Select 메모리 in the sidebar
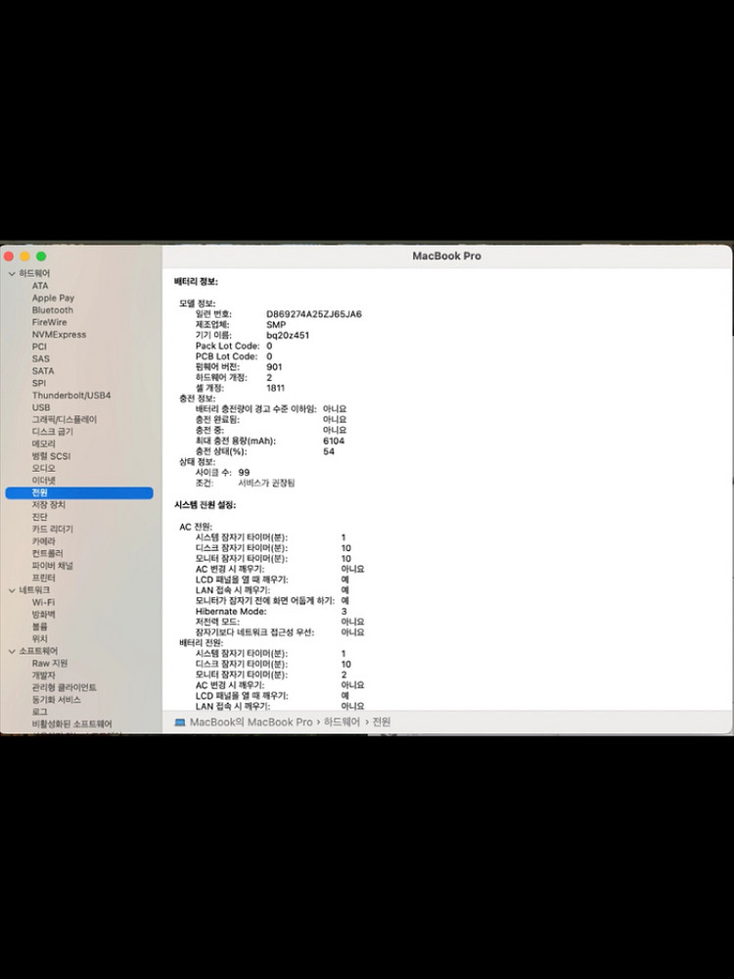 tap(44, 443)
